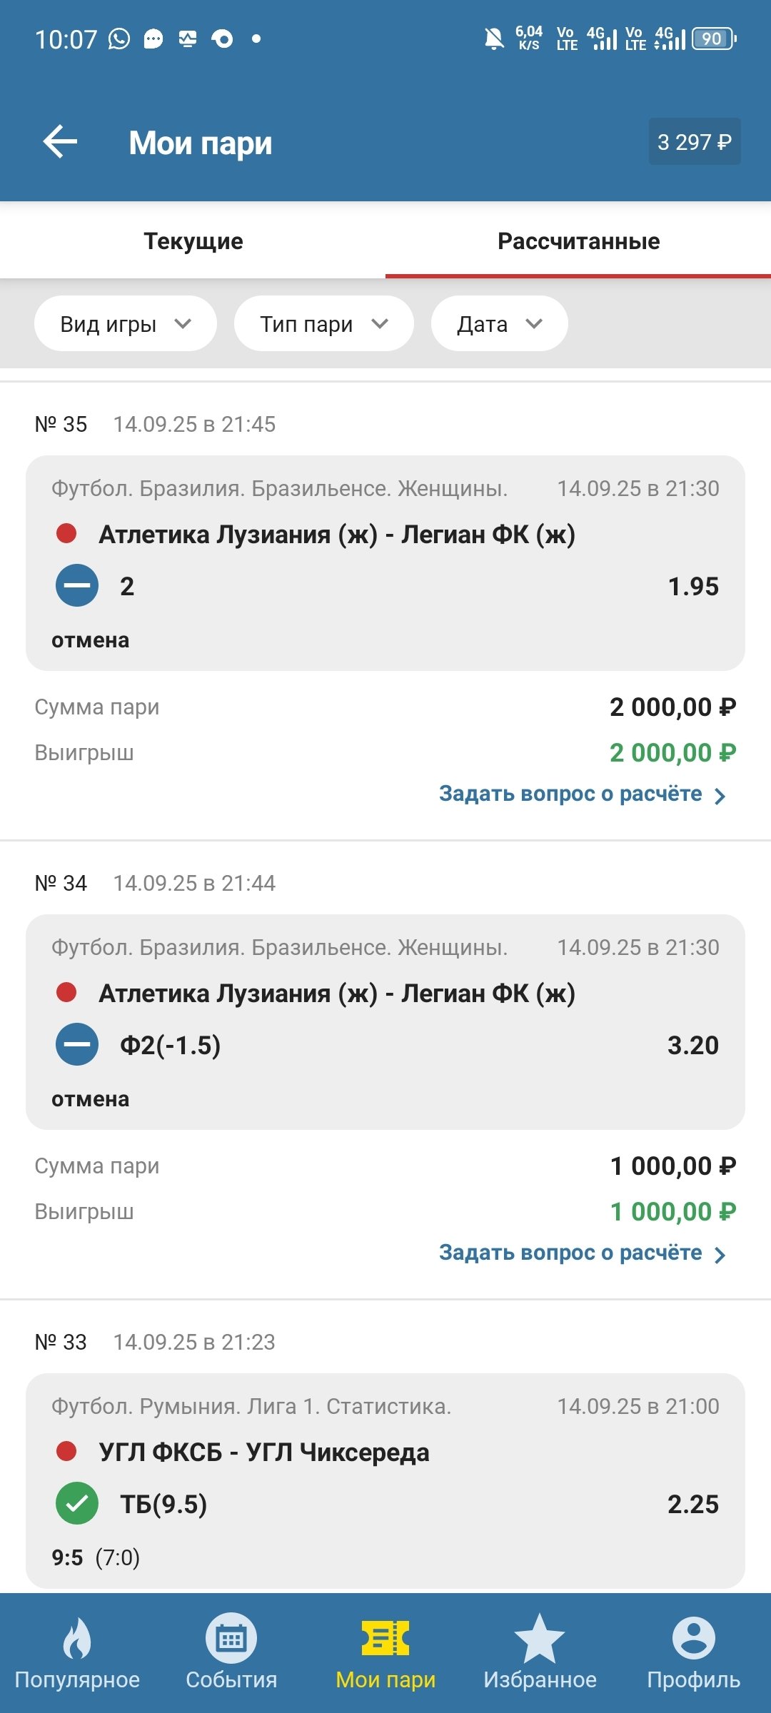Tap the back arrow icon
Viewport: 771px width, 1713px height.
pos(61,142)
